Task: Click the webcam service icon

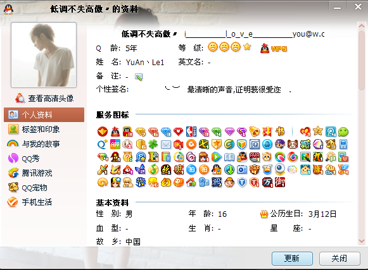Action: pos(280,169)
